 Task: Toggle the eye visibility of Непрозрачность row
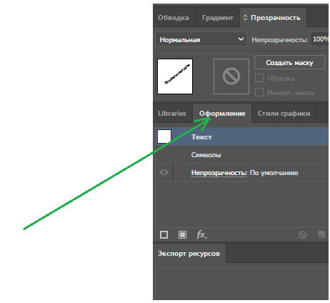click(164, 172)
